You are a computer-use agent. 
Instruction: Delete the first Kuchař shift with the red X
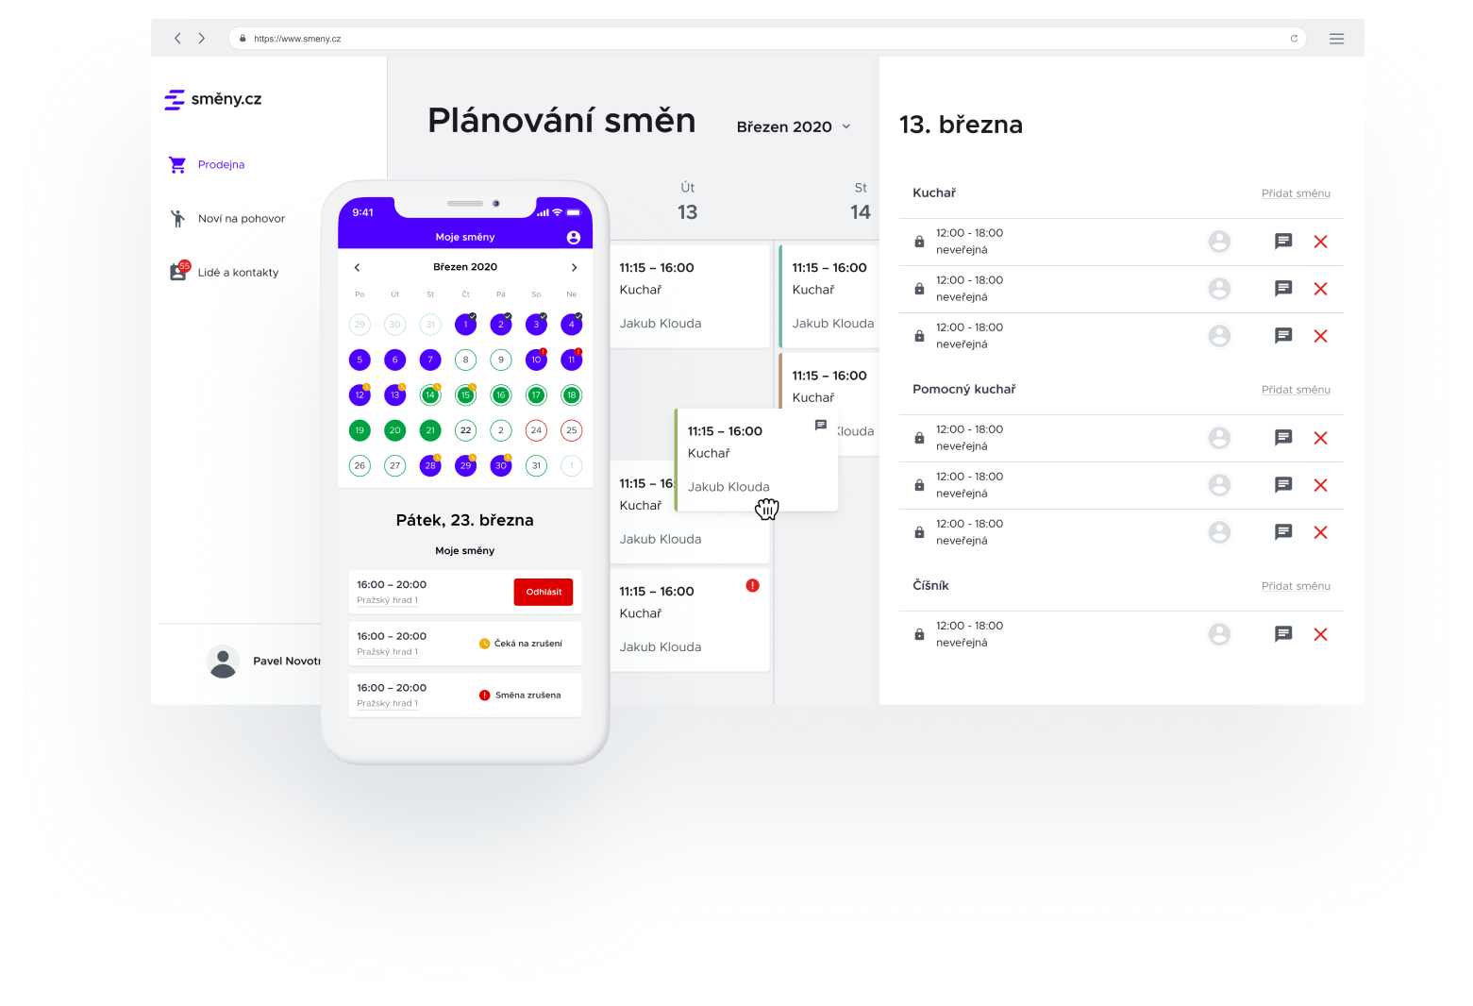1320,242
